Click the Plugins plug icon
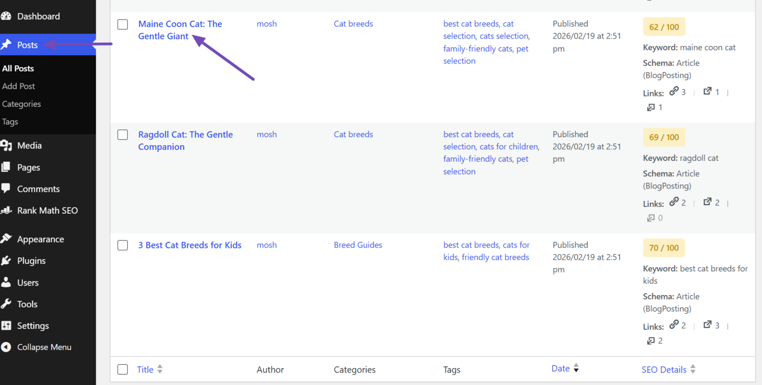762x385 pixels. click(6, 261)
